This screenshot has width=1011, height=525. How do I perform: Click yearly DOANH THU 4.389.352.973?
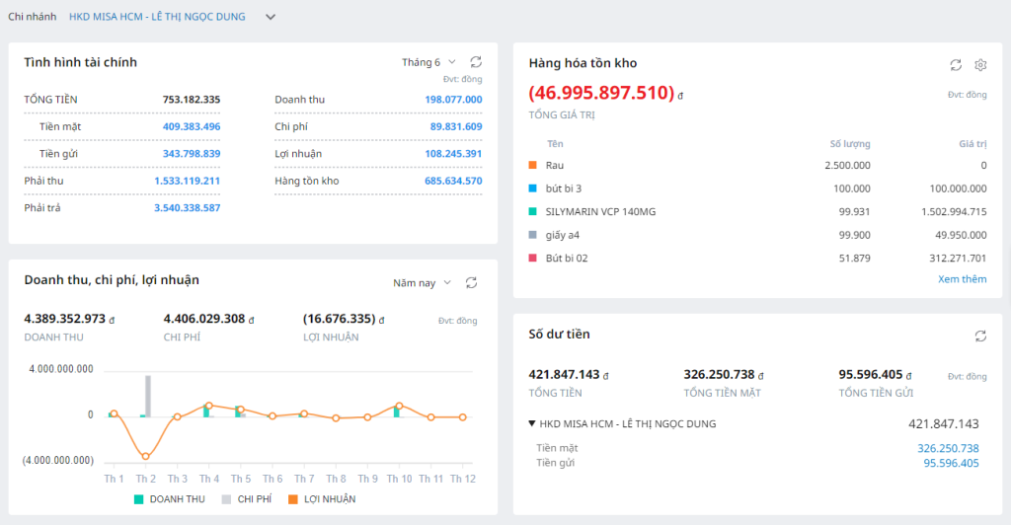pyautogui.click(x=64, y=318)
